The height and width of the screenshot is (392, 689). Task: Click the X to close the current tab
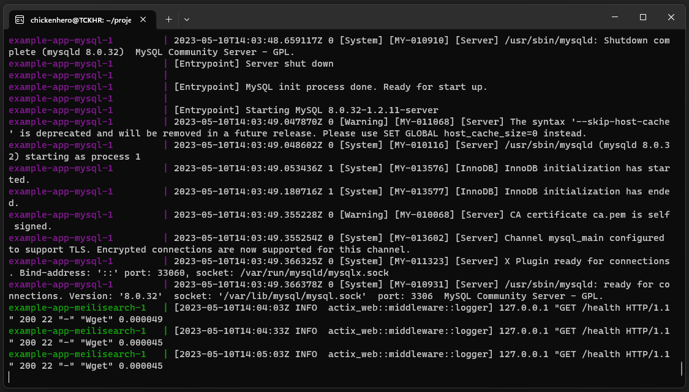[x=143, y=20]
